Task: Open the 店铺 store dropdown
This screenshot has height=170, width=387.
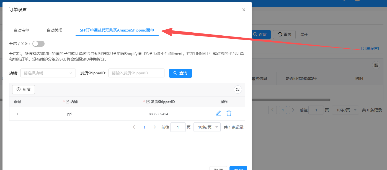Action: click(48, 73)
